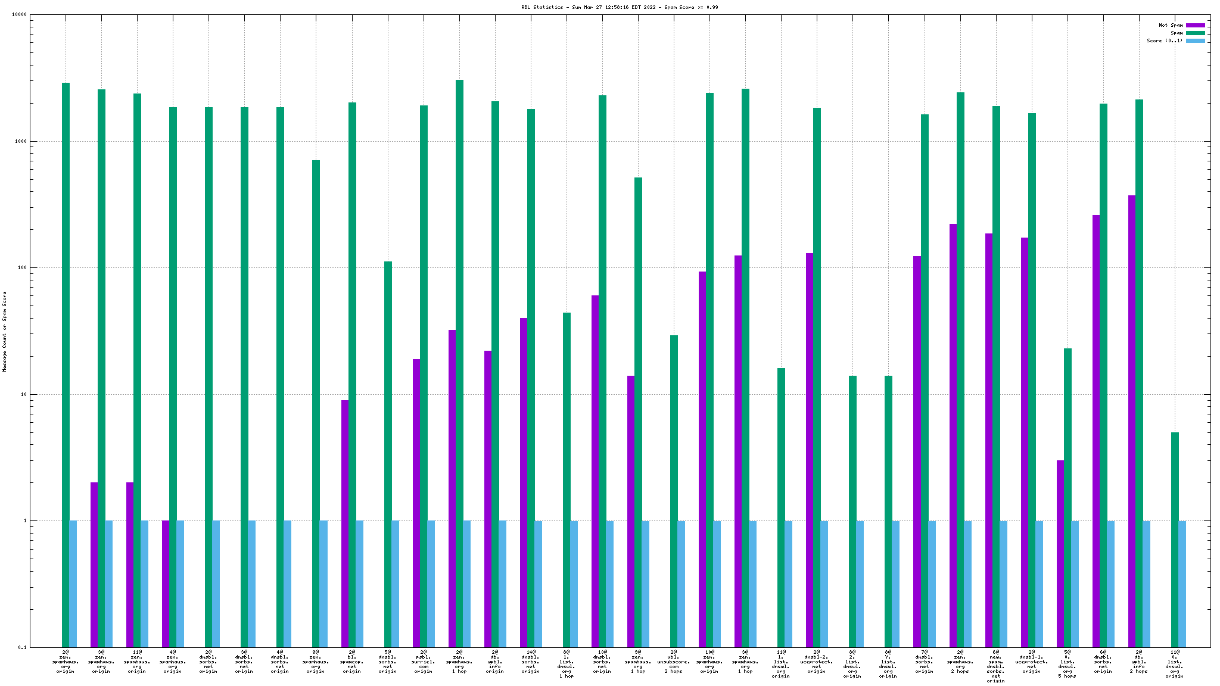The width and height of the screenshot is (1220, 686).
Task: Click the 10000 y-axis tick label
Action: 20,15
